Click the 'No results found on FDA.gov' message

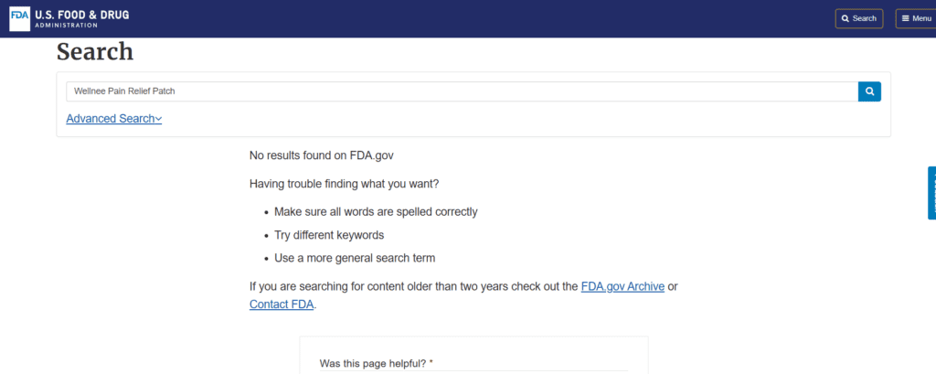pos(321,155)
